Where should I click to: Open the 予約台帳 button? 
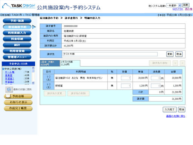tap(18, 96)
